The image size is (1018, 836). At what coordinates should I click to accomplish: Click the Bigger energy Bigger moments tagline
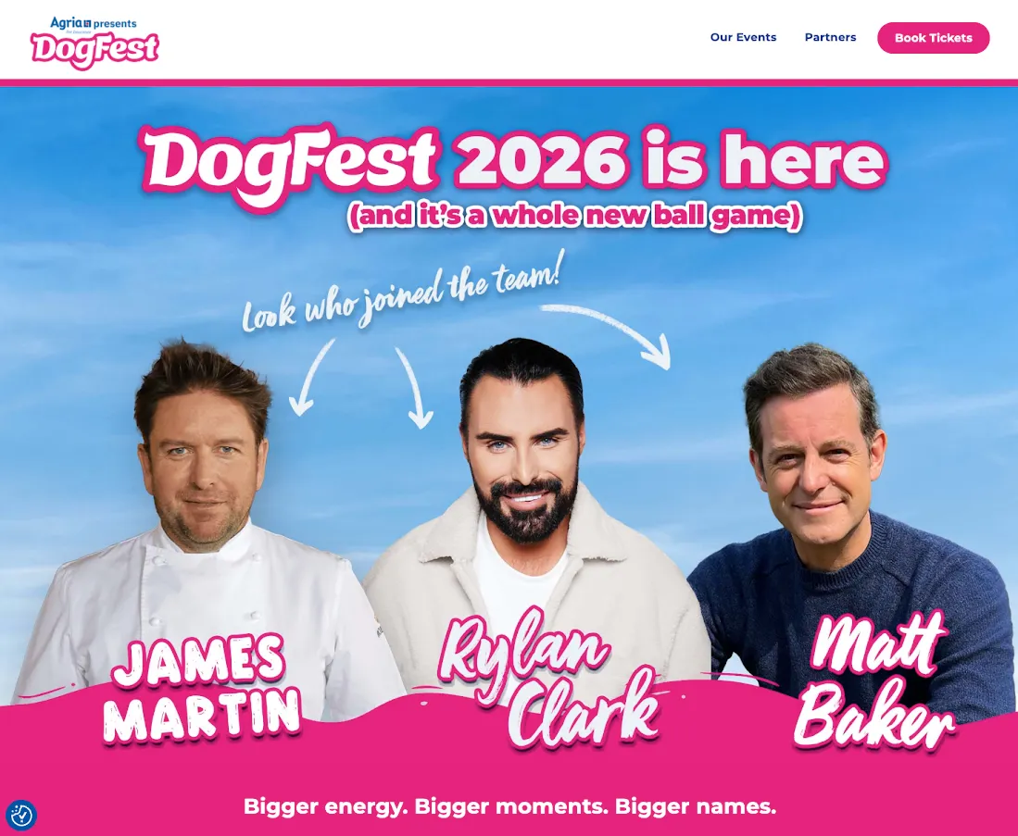tap(509, 806)
